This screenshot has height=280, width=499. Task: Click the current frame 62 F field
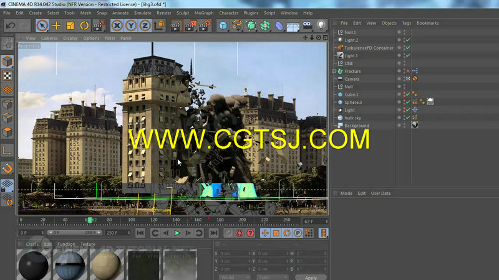click(x=316, y=222)
